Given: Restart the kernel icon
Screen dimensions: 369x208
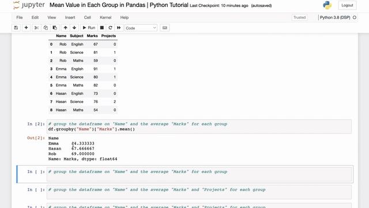Looking at the screenshot, I should (110, 28).
